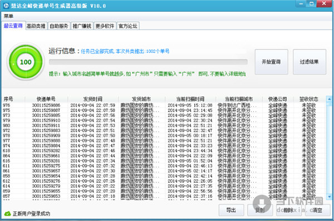Viewport: 334px width, 221px height.
Task: Click scan time 2014-09-05 15:12:08
Action: tap(190, 105)
